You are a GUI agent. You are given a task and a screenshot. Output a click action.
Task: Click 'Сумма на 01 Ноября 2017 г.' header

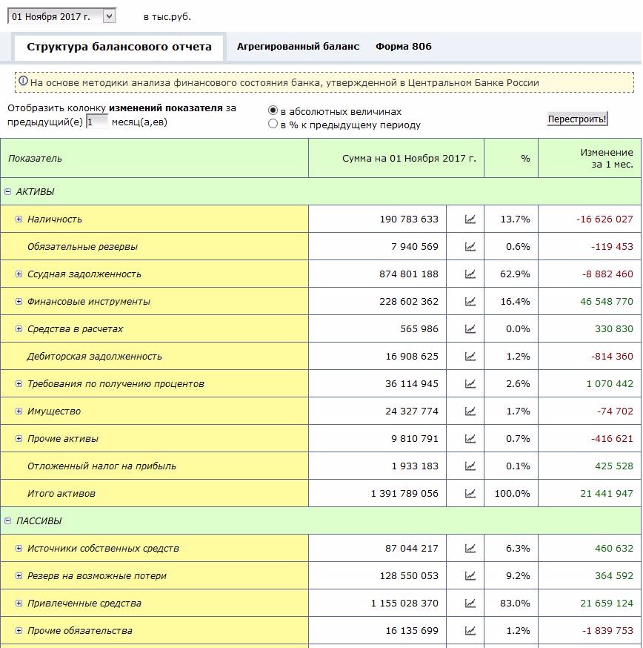[396, 158]
